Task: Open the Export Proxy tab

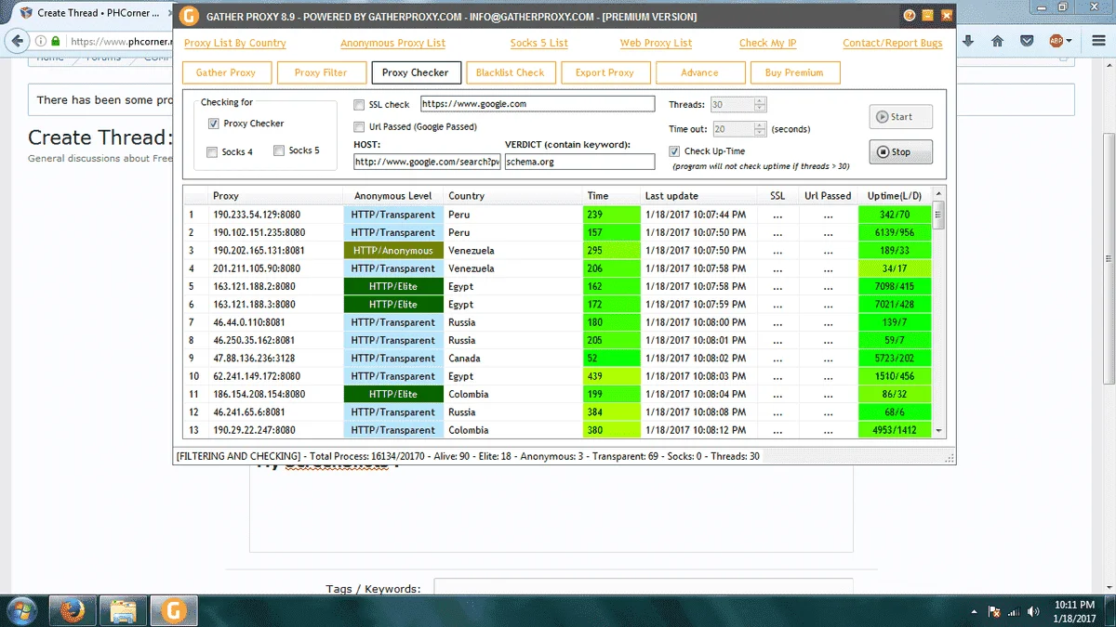Action: click(x=605, y=72)
